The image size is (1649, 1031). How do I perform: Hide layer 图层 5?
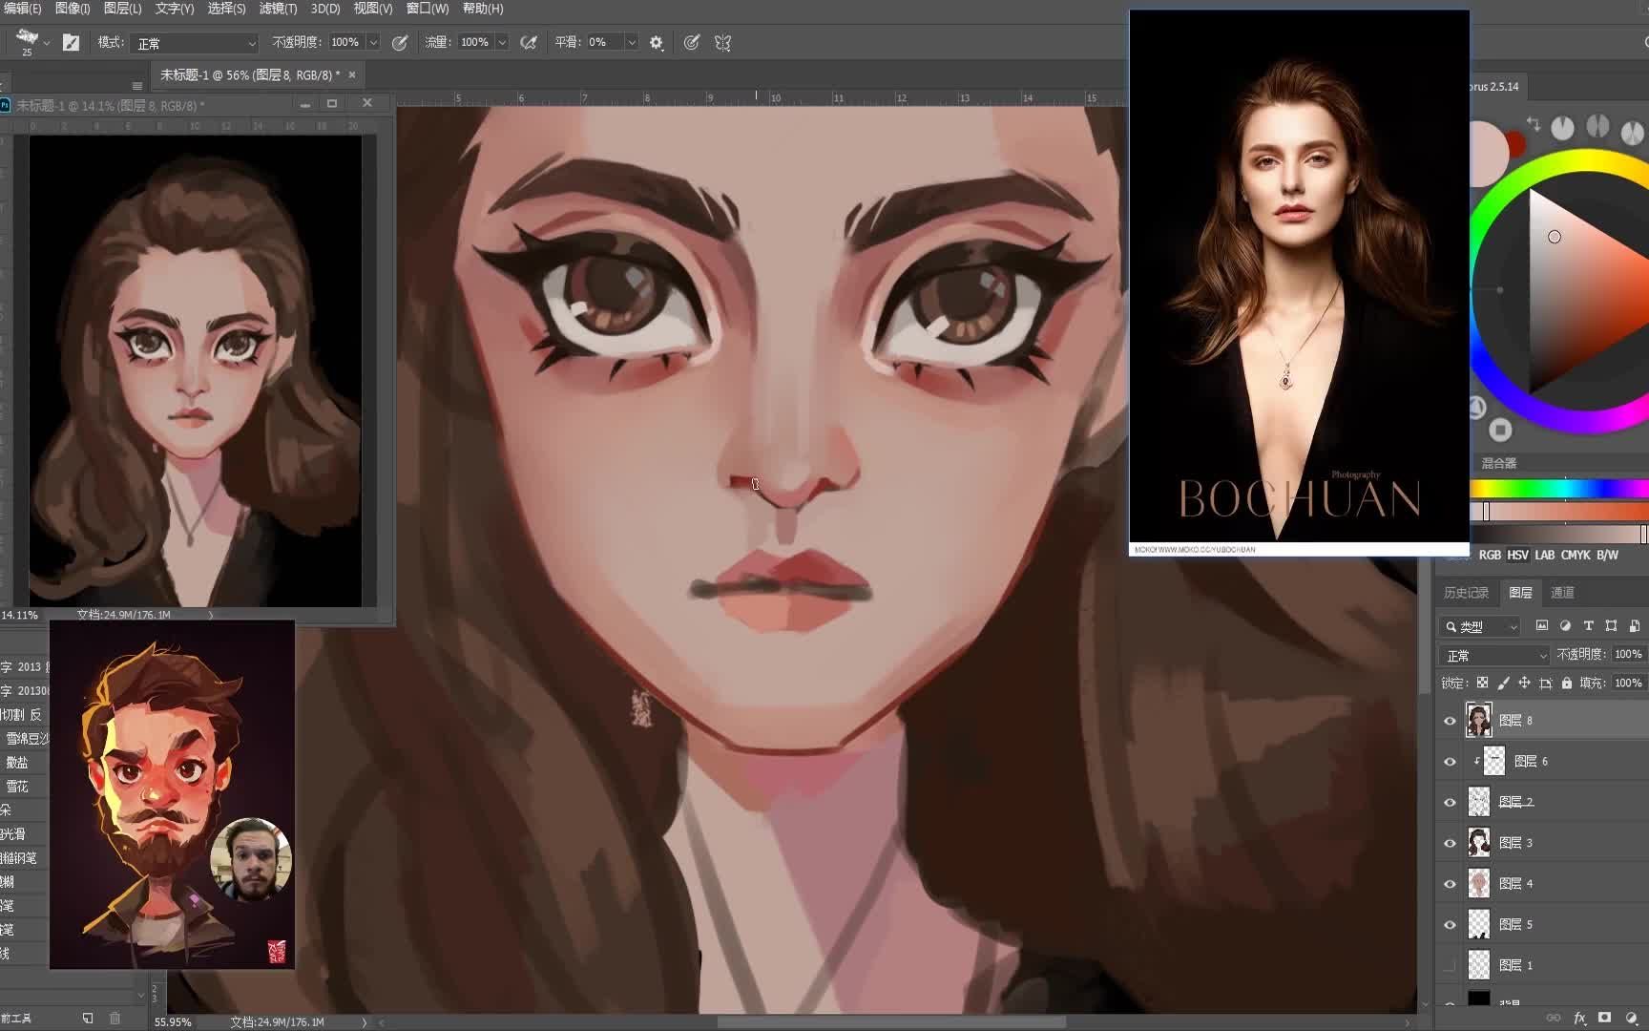click(1451, 925)
